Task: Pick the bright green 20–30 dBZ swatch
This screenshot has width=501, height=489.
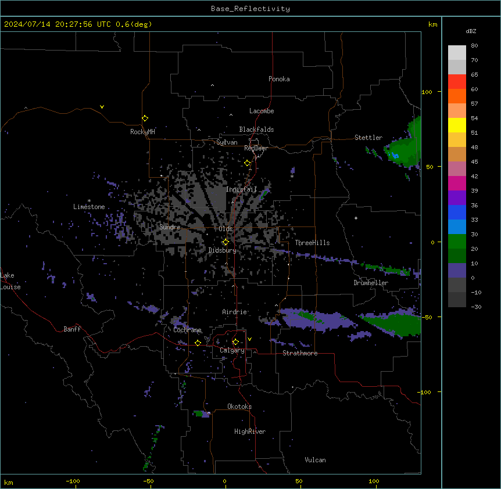Action: coord(457,242)
